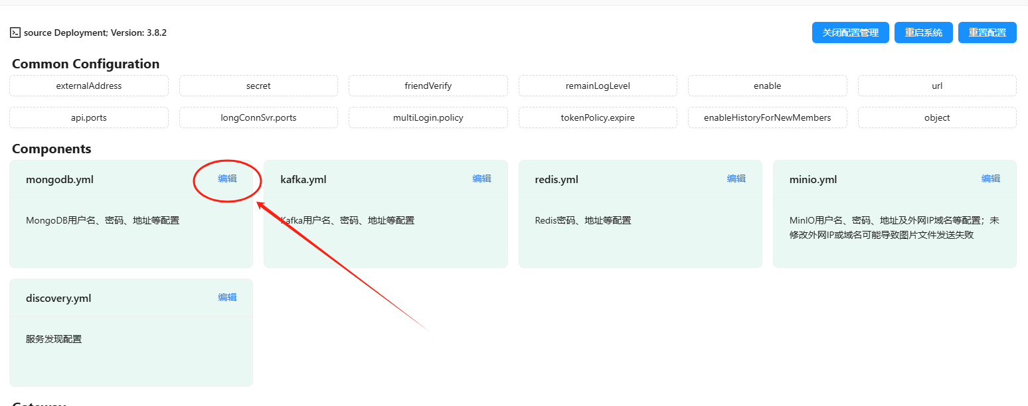This screenshot has height=406, width=1028.
Task: Open the mongodb.yml 编辑 link
Action: 227,178
